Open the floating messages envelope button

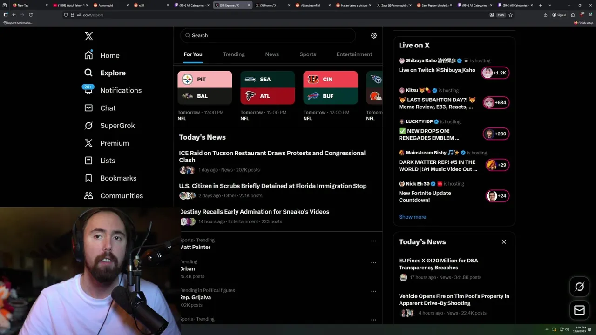pos(579,310)
